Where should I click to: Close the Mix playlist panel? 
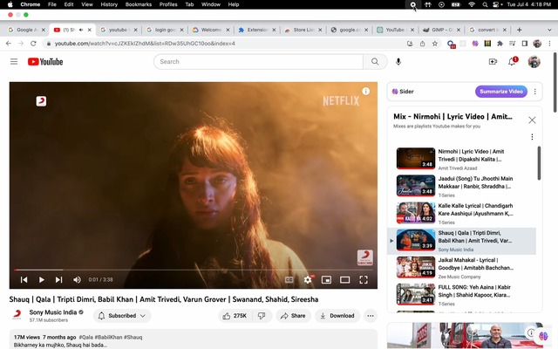tap(532, 120)
